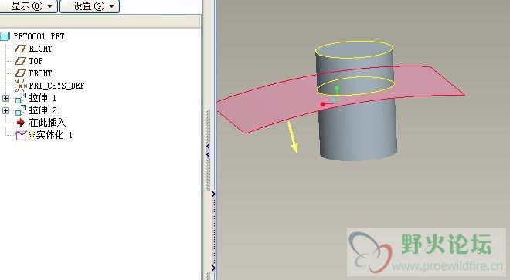Click the TOP datum plane icon
Image resolution: width=510 pixels, height=280 pixels.
(x=20, y=61)
